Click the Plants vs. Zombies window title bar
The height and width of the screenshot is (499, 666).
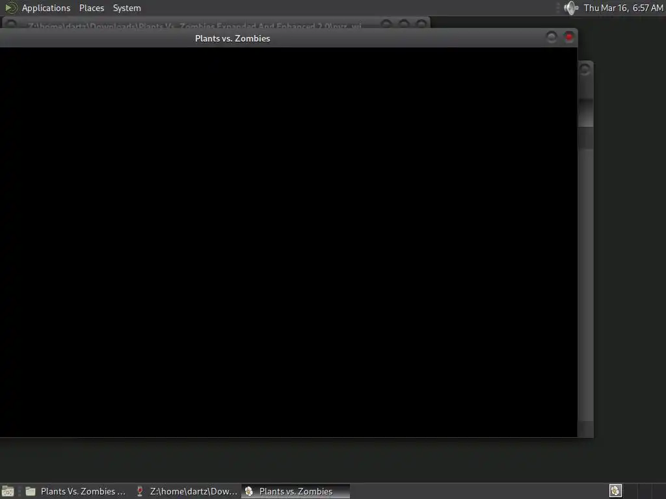[232, 38]
